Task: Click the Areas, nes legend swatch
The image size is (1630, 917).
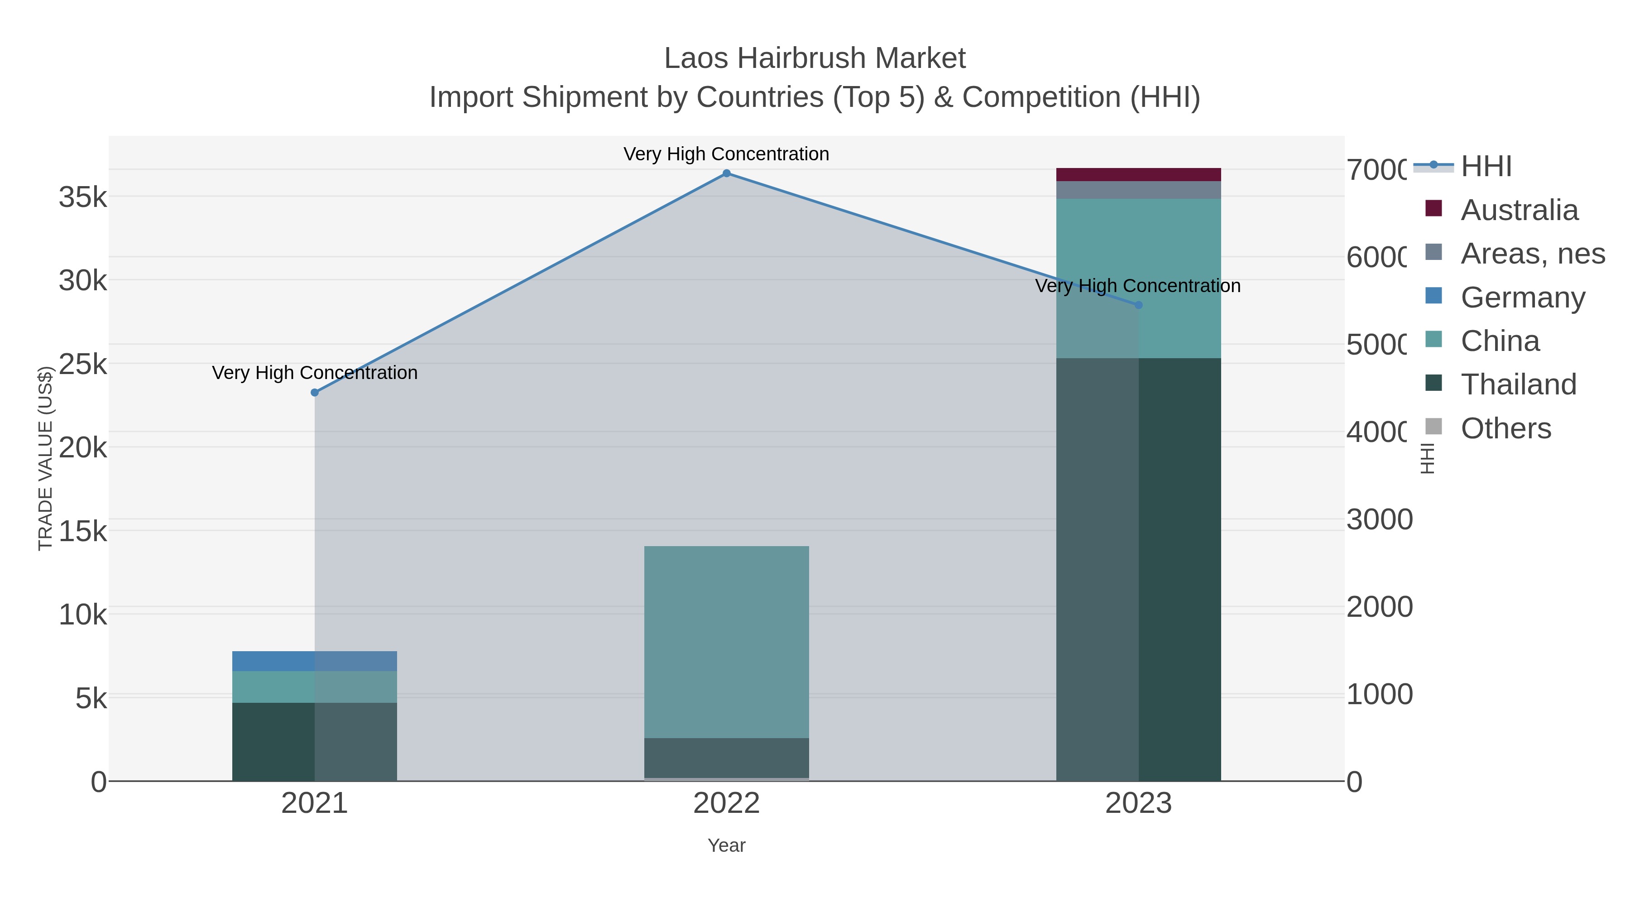Action: pyautogui.click(x=1433, y=252)
